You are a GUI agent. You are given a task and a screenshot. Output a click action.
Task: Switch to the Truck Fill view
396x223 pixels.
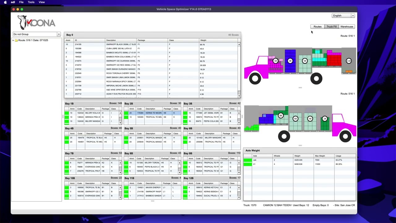pos(331,27)
